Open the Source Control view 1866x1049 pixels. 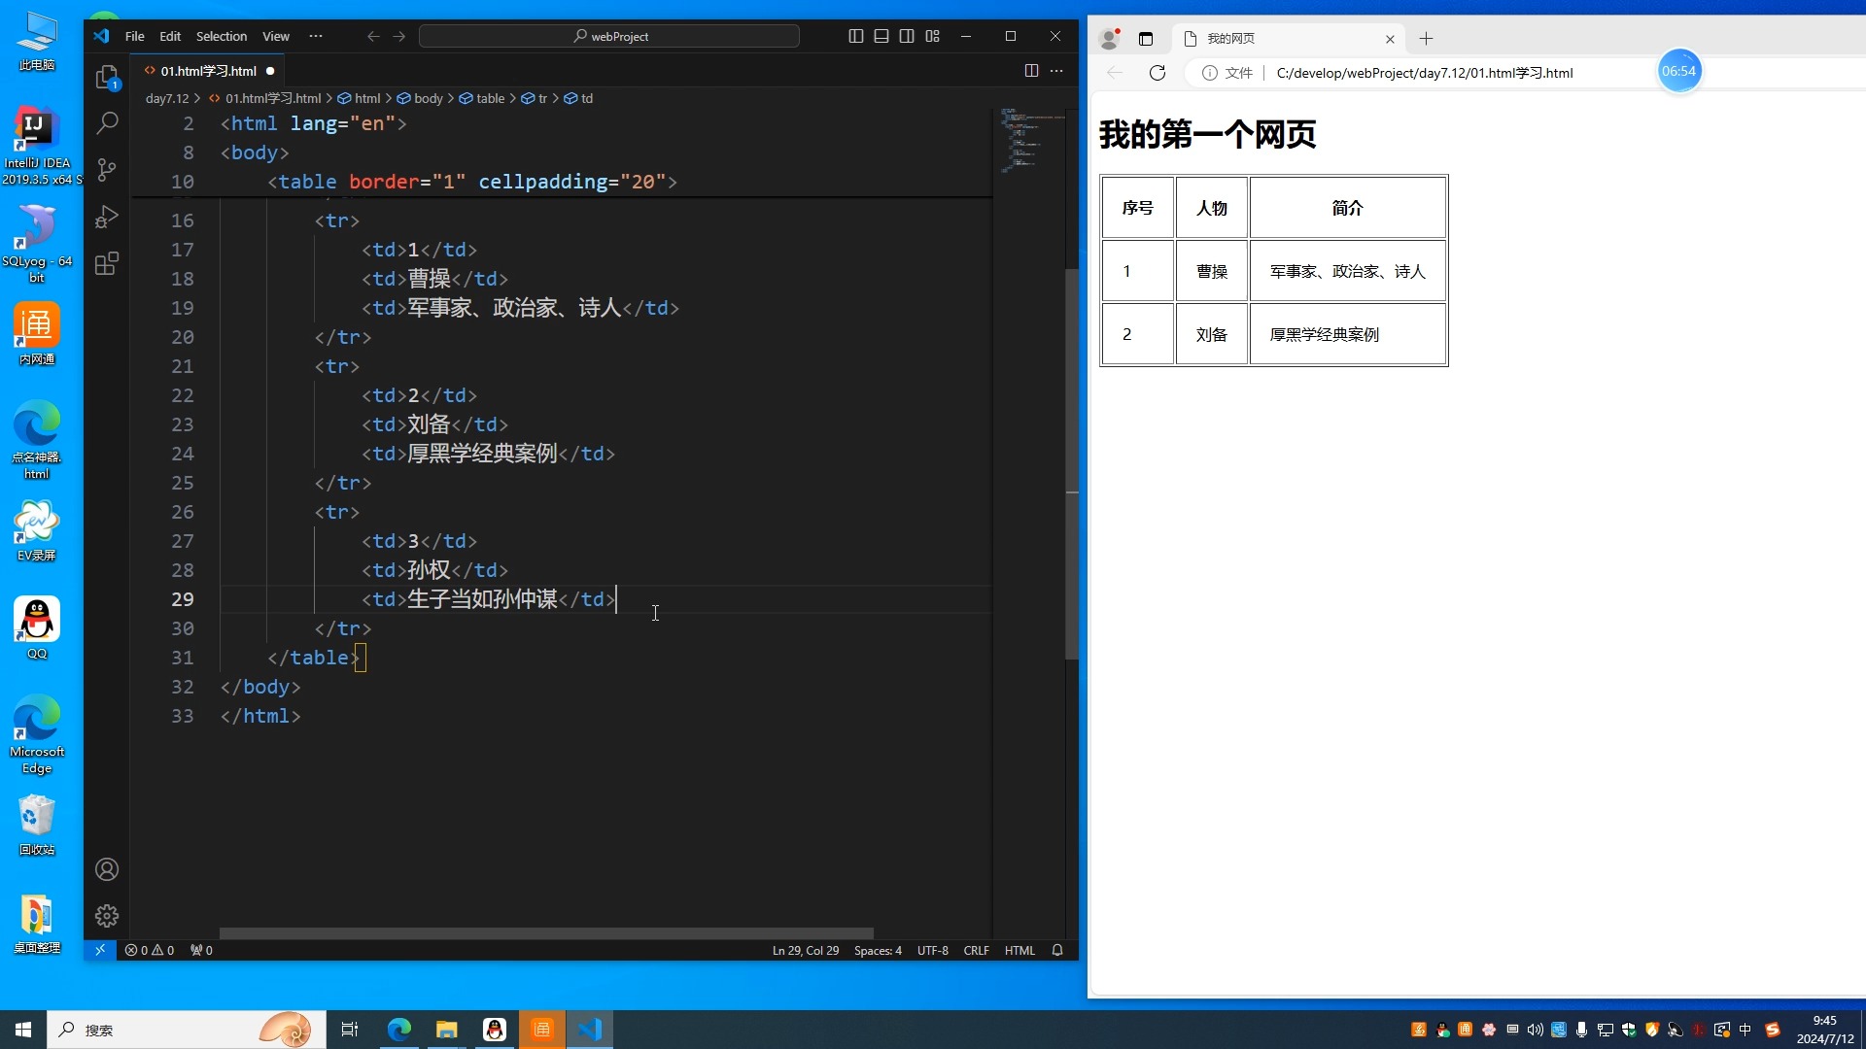pos(107,170)
